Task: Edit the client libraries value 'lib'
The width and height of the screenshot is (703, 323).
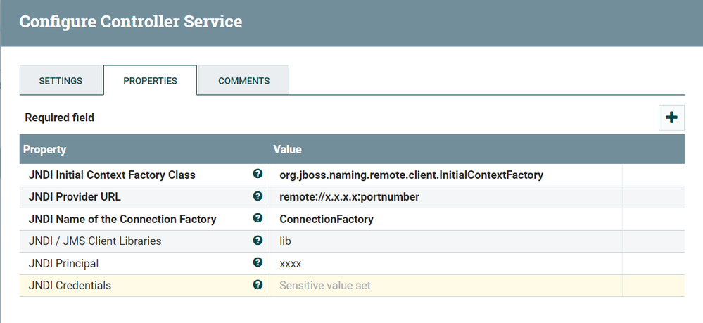Action: pyautogui.click(x=286, y=241)
